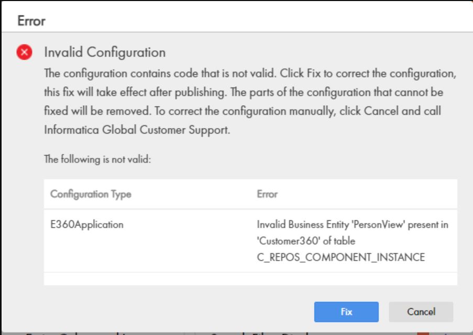Click the empty row below E360Application
The image size is (473, 335).
coord(251,279)
